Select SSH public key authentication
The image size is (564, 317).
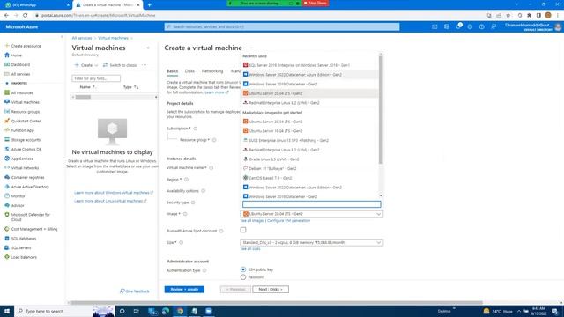[x=243, y=269]
